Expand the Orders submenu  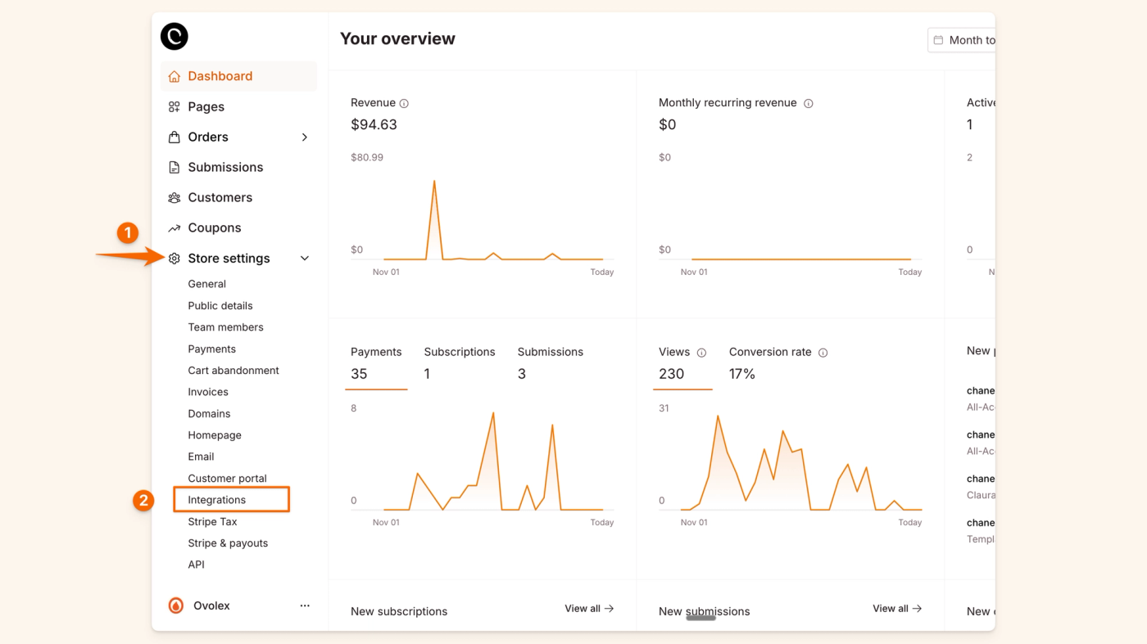coord(304,137)
